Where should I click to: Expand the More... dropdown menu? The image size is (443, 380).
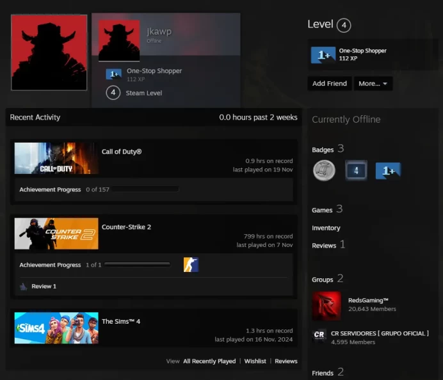[373, 84]
